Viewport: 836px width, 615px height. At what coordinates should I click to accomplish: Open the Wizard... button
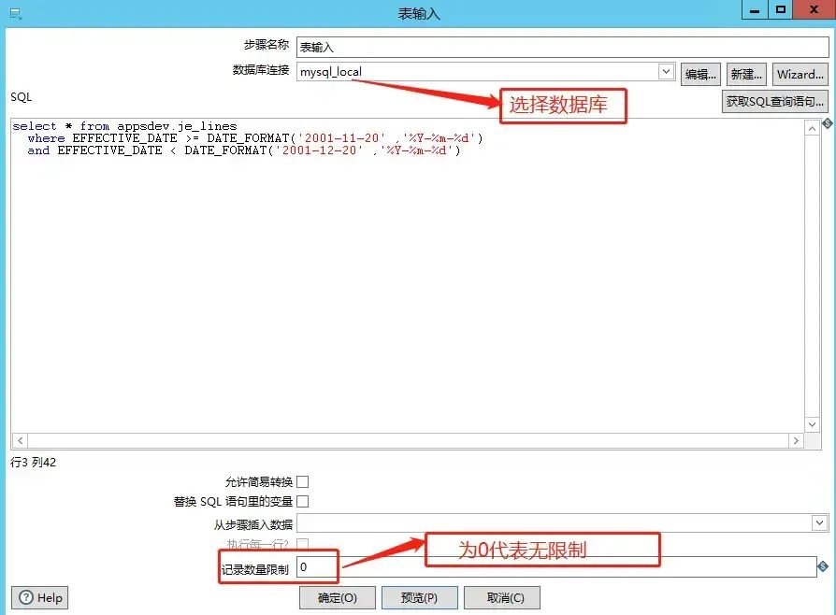point(800,75)
